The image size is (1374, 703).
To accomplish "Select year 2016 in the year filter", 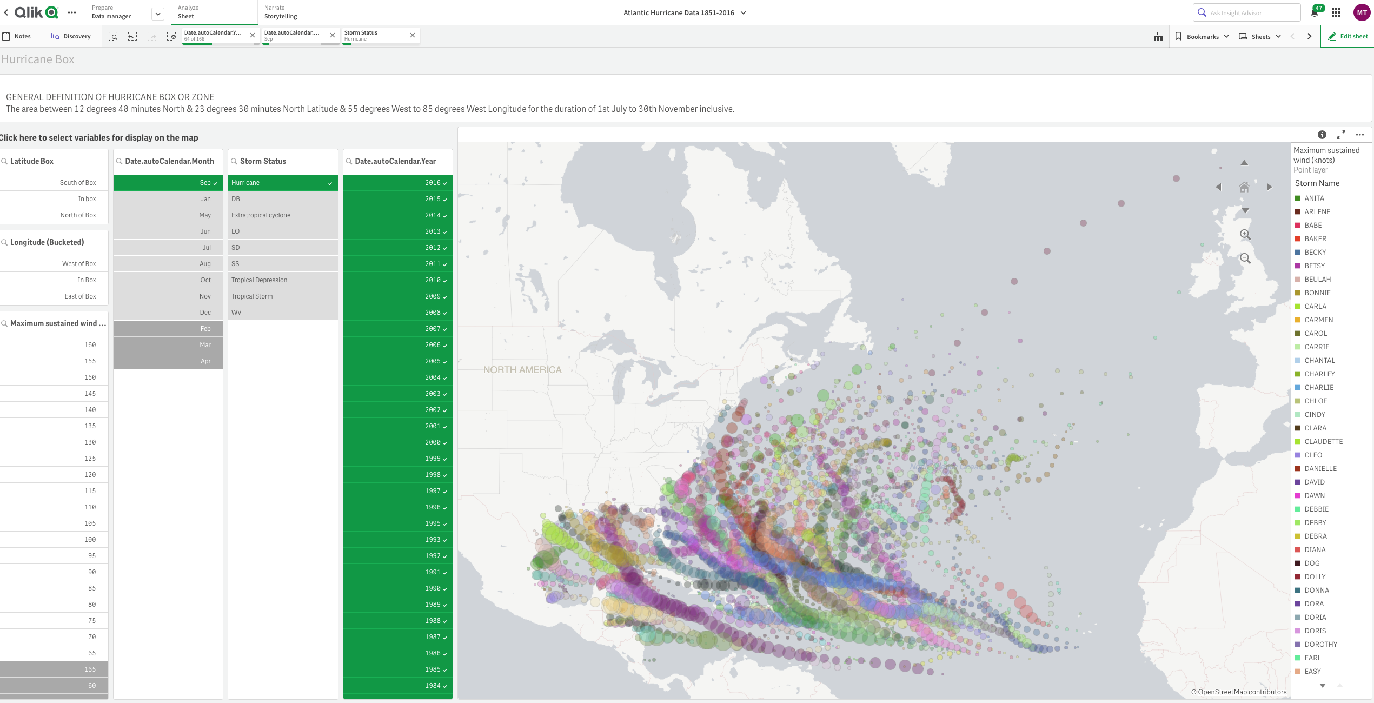I will tap(397, 183).
